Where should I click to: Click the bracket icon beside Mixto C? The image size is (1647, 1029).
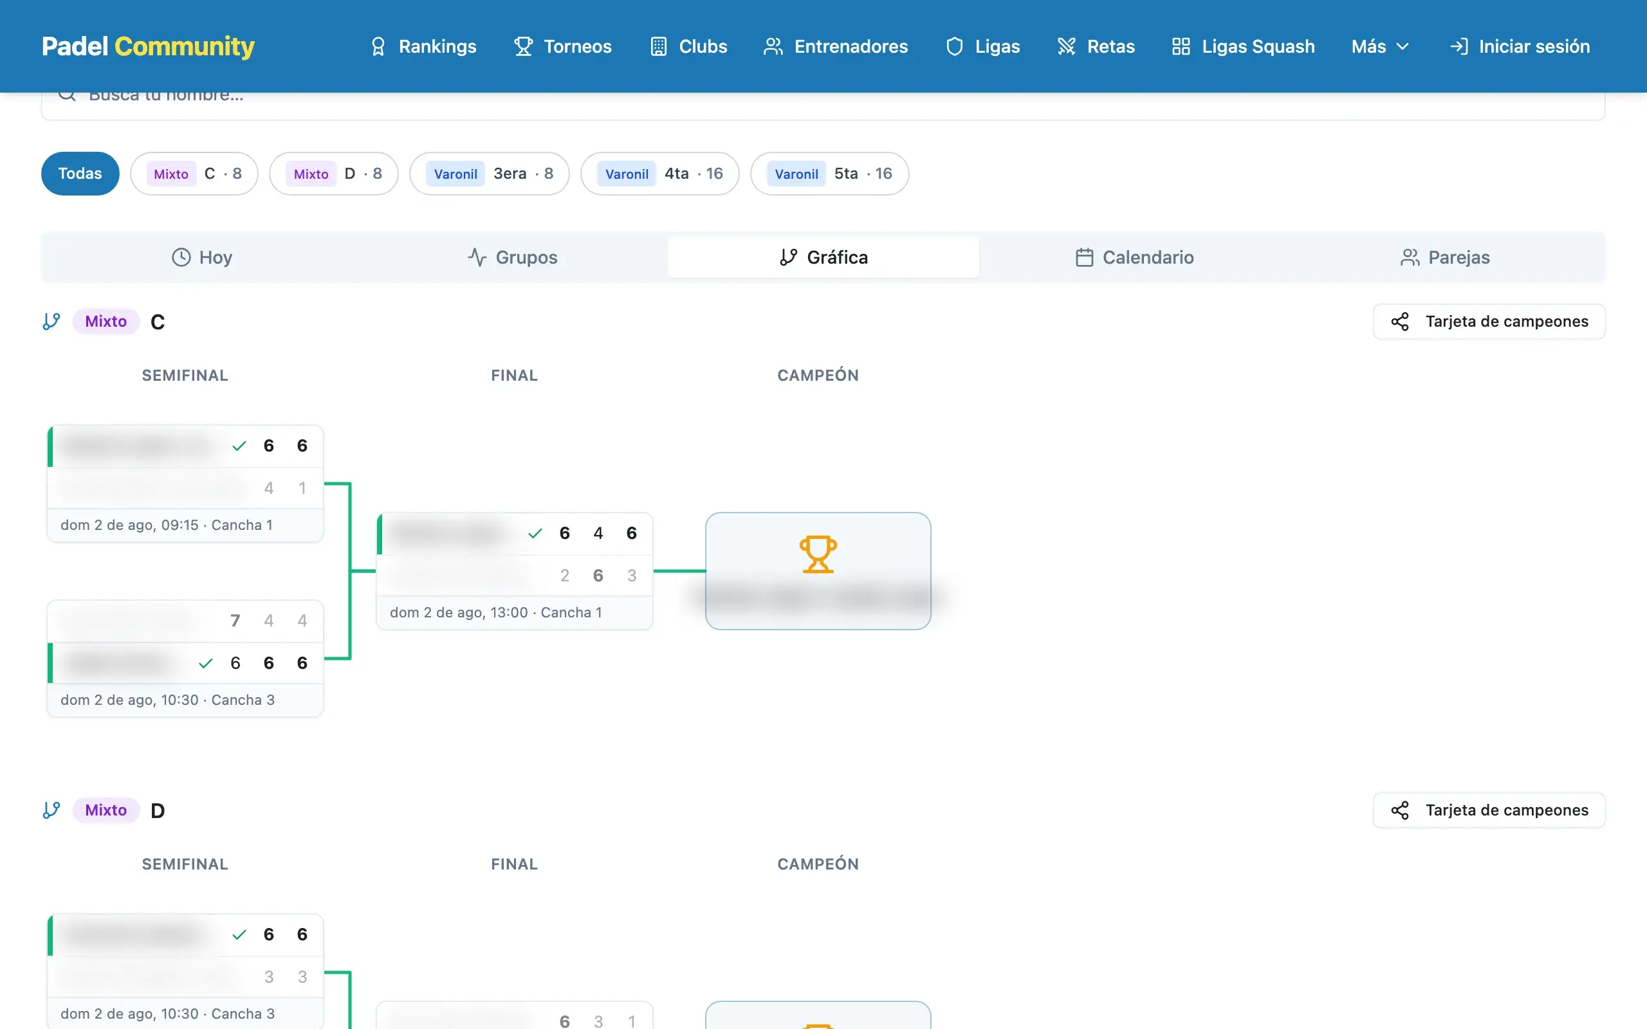pyautogui.click(x=51, y=321)
